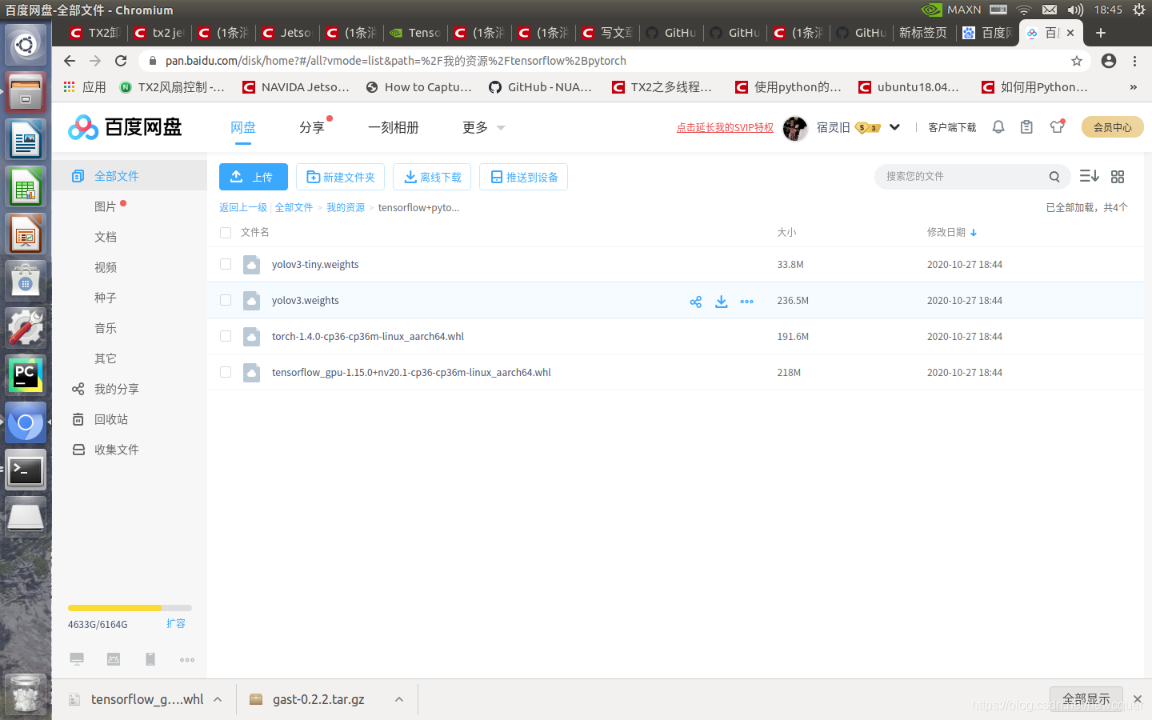Image resolution: width=1152 pixels, height=720 pixels.
Task: Expand the user account dropdown arrow
Action: point(894,127)
